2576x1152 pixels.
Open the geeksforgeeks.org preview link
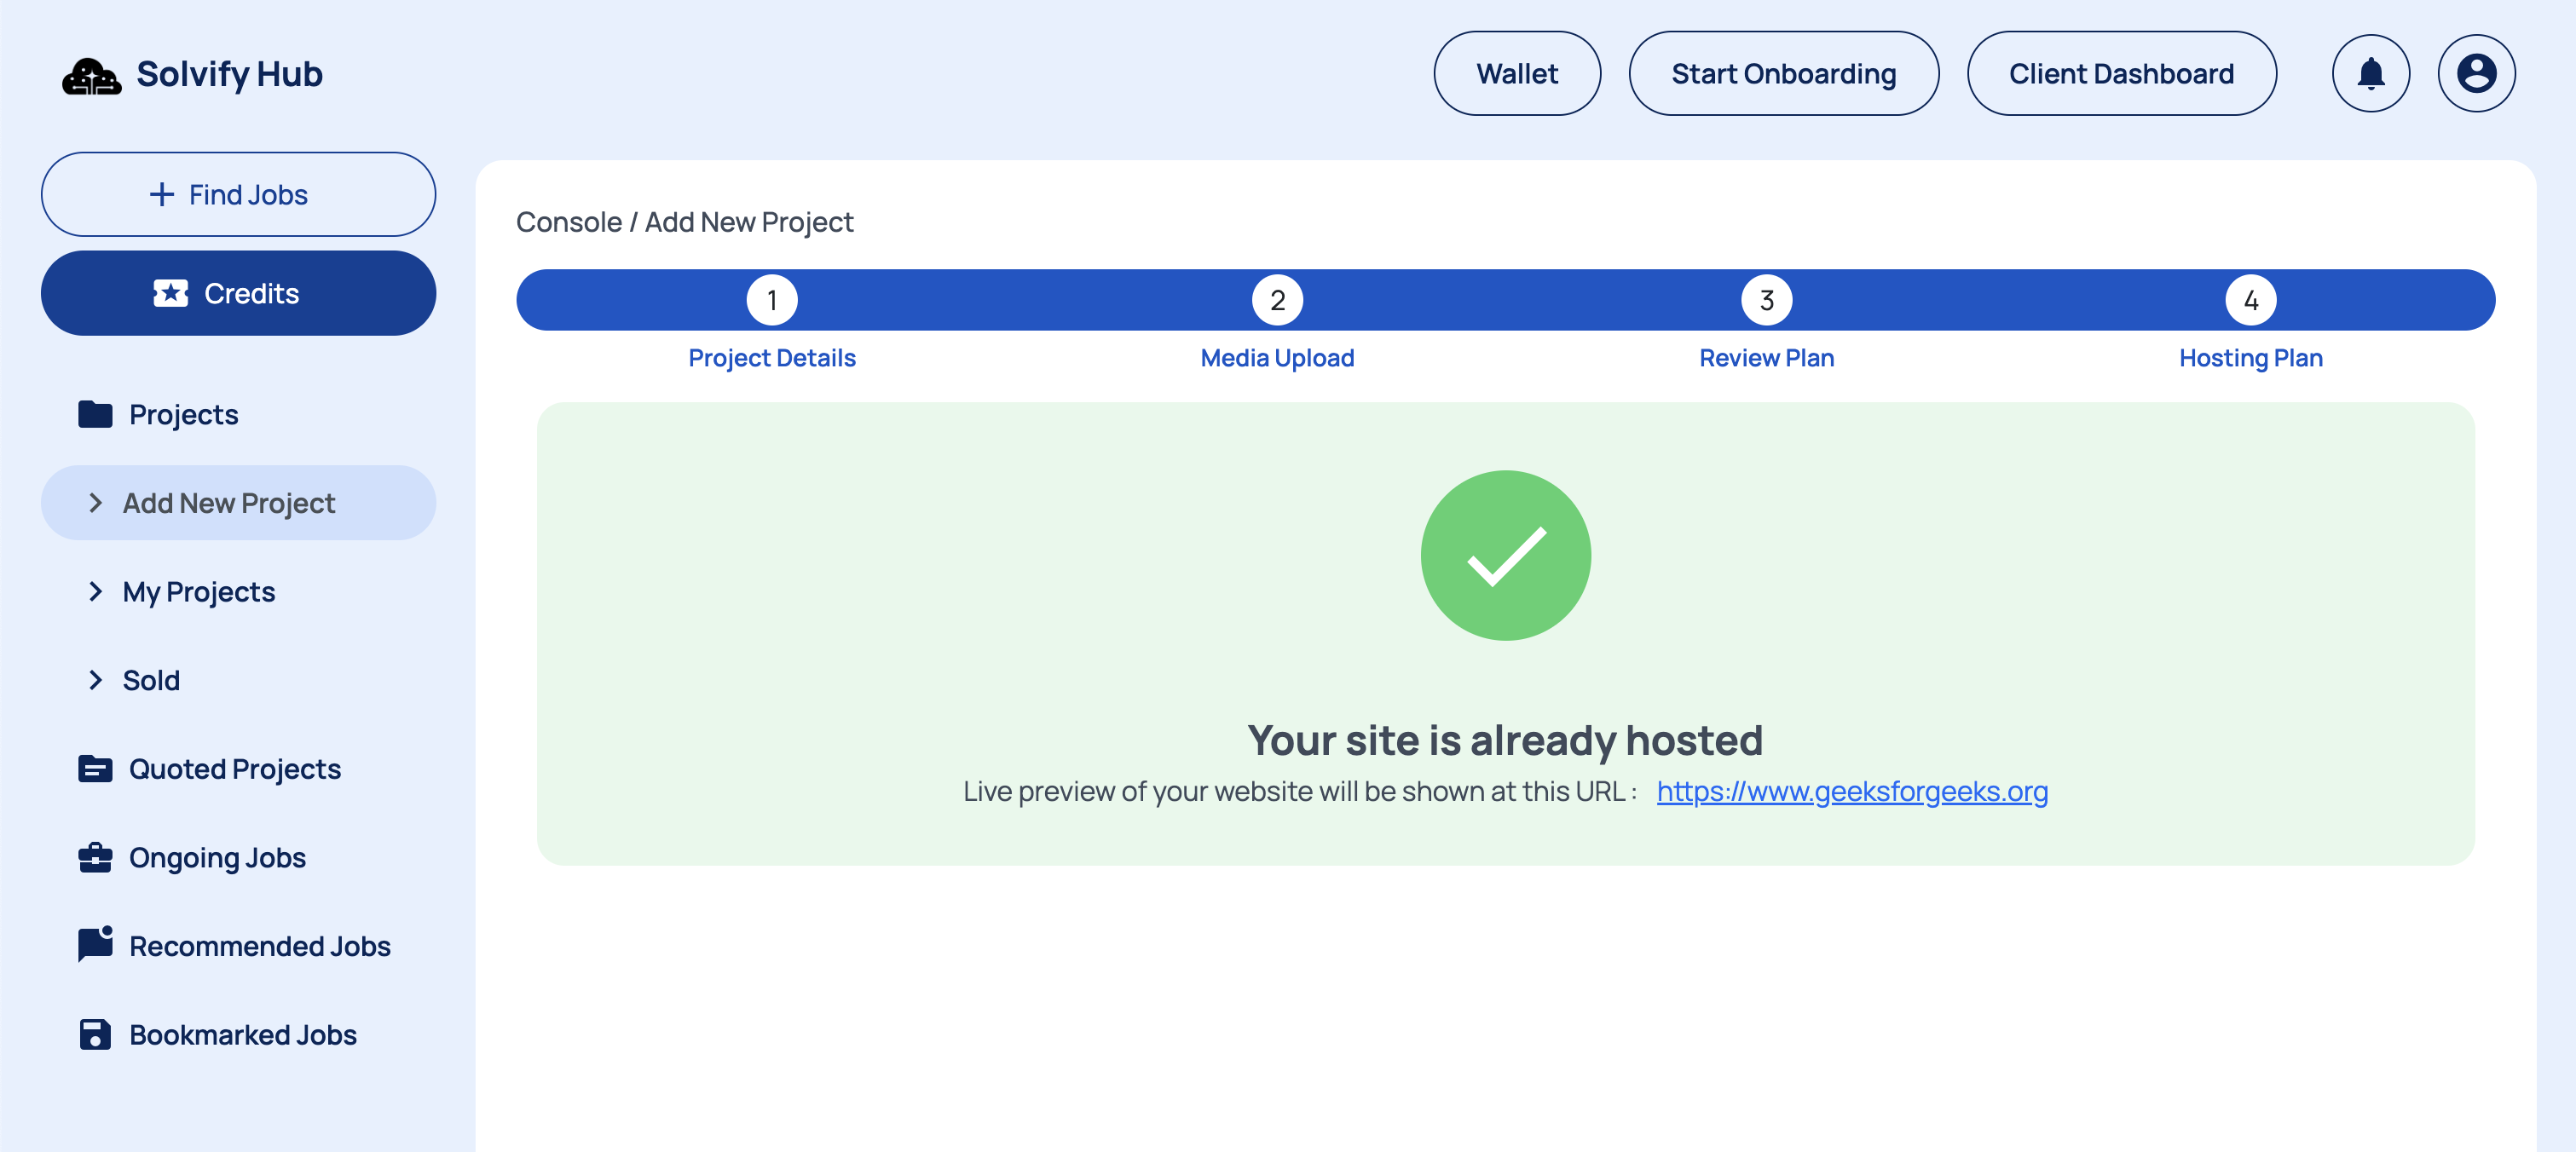1852,791
